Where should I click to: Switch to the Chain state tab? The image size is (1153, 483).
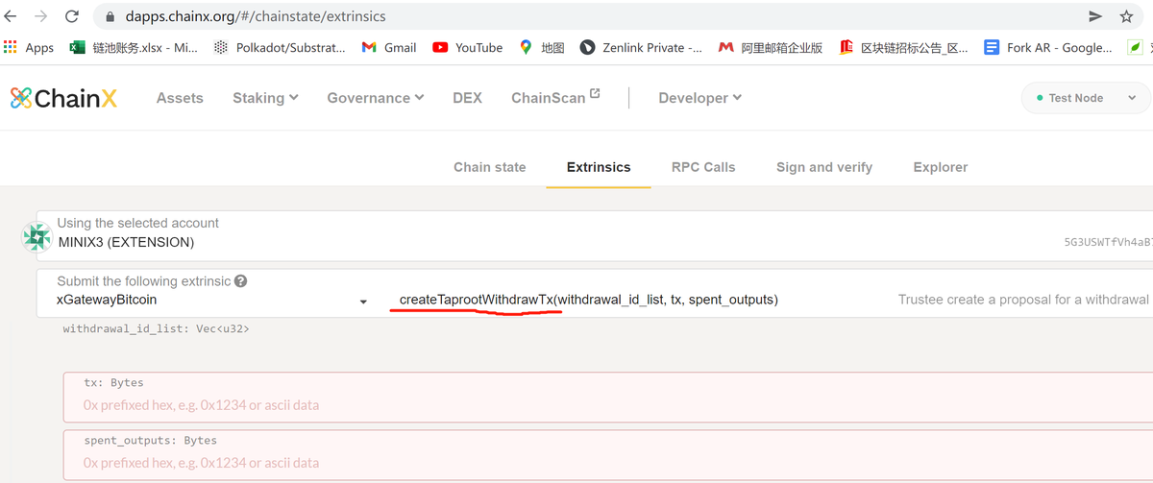[x=490, y=167]
